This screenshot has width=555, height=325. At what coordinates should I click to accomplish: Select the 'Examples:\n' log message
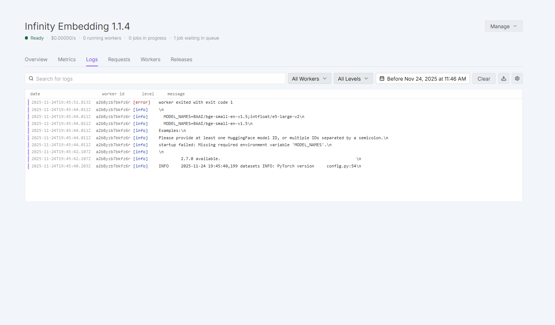[x=172, y=130]
